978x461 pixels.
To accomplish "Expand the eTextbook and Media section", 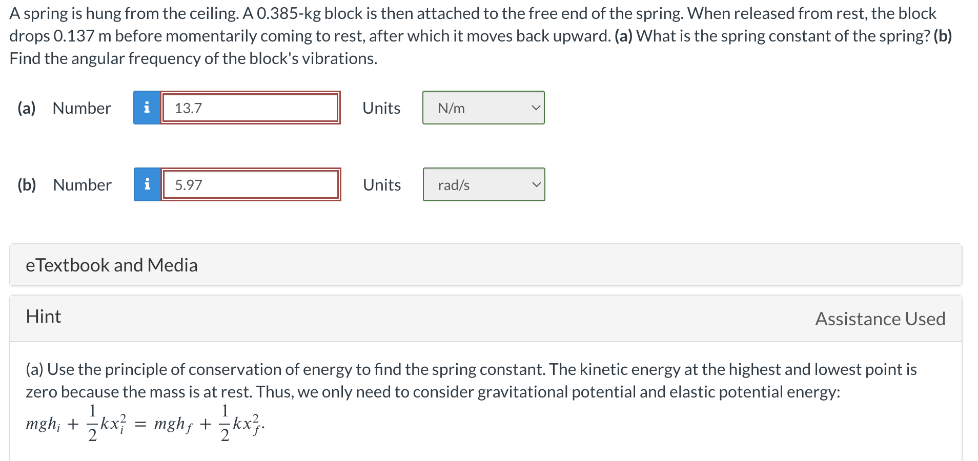I will (112, 265).
